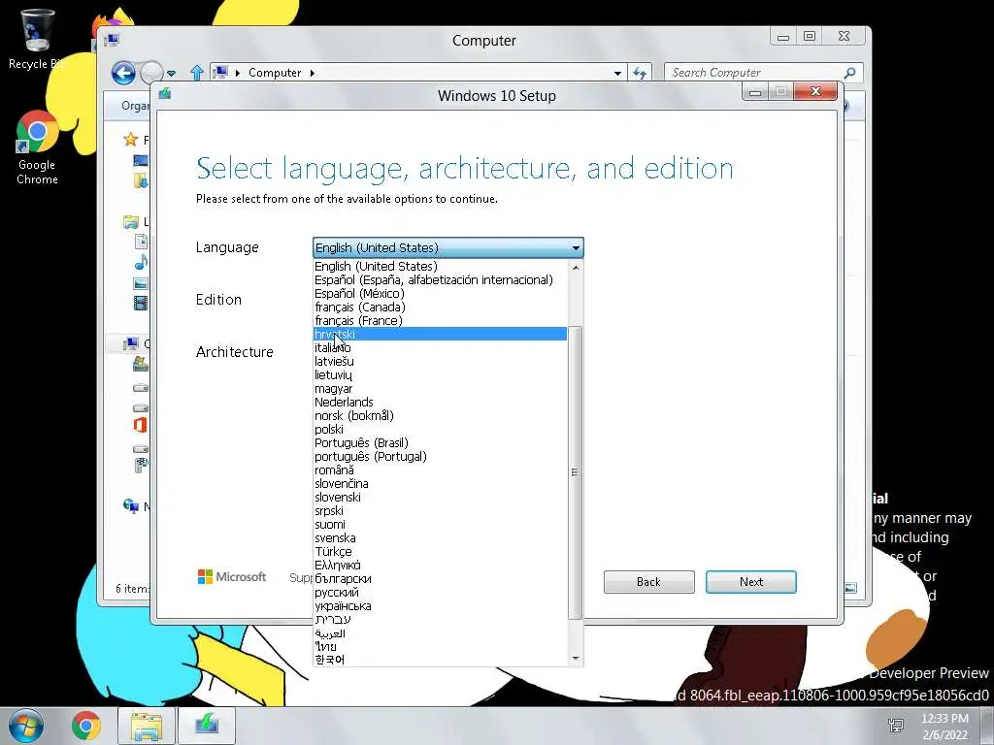The height and width of the screenshot is (745, 994).
Task: Click the Up arrow in Computer window
Action: coord(196,73)
